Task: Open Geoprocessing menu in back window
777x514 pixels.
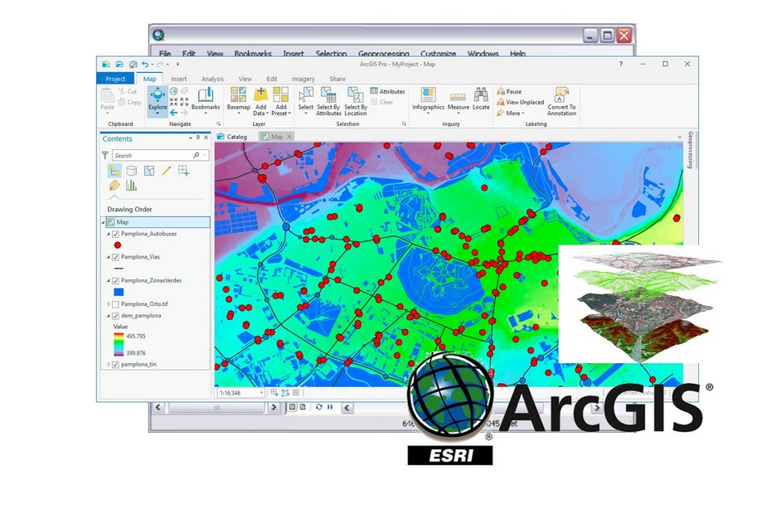Action: click(384, 53)
